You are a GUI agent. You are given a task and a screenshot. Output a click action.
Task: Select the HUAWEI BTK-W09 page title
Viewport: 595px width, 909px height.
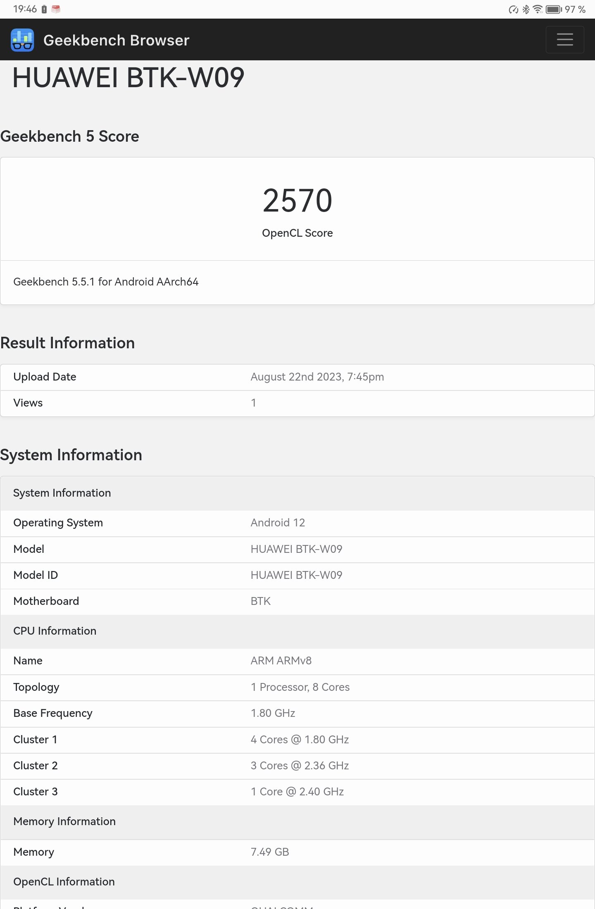click(x=129, y=78)
